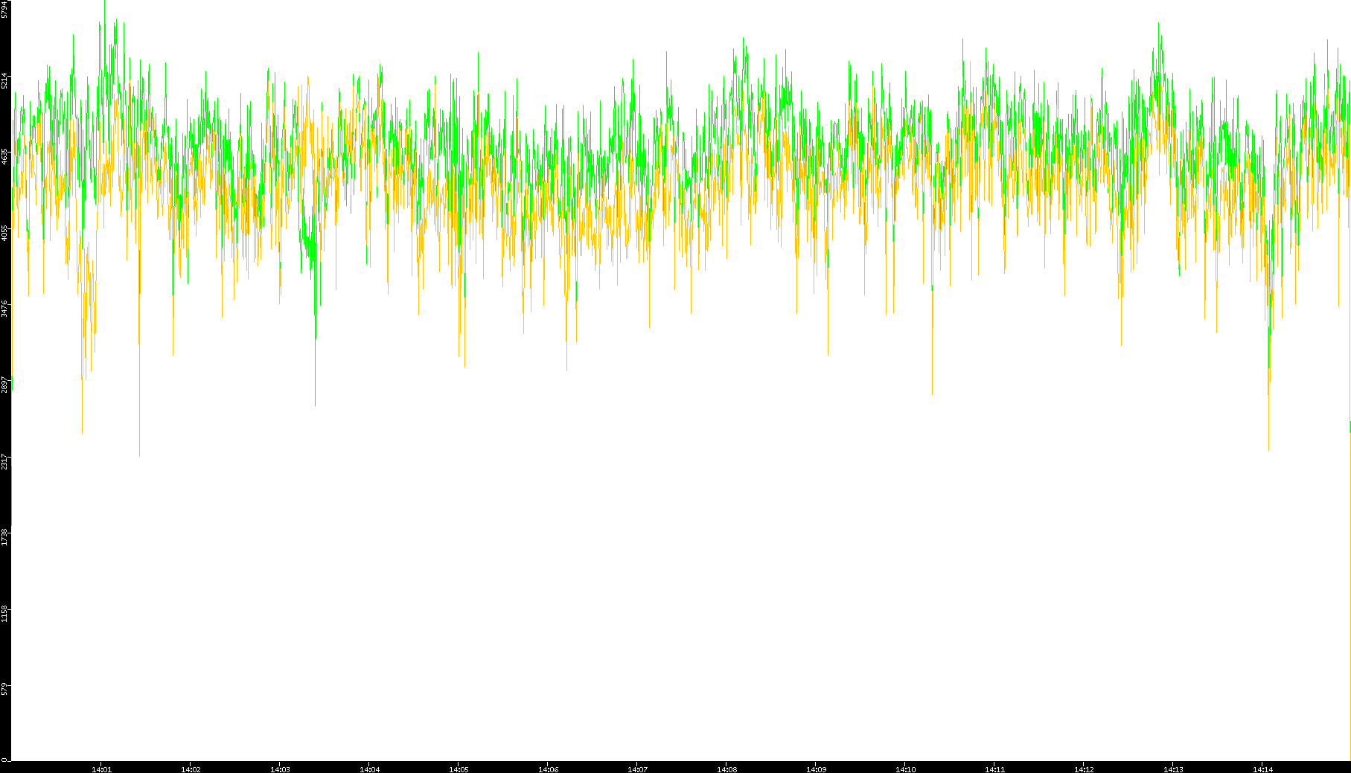Select the 1738 y-axis tick label
This screenshot has height=773, width=1351.
click(4, 536)
